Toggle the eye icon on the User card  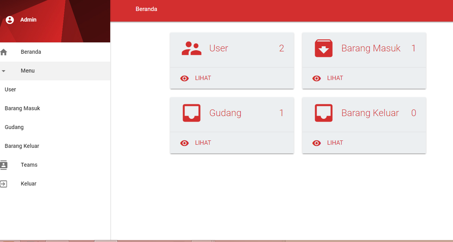tap(184, 78)
